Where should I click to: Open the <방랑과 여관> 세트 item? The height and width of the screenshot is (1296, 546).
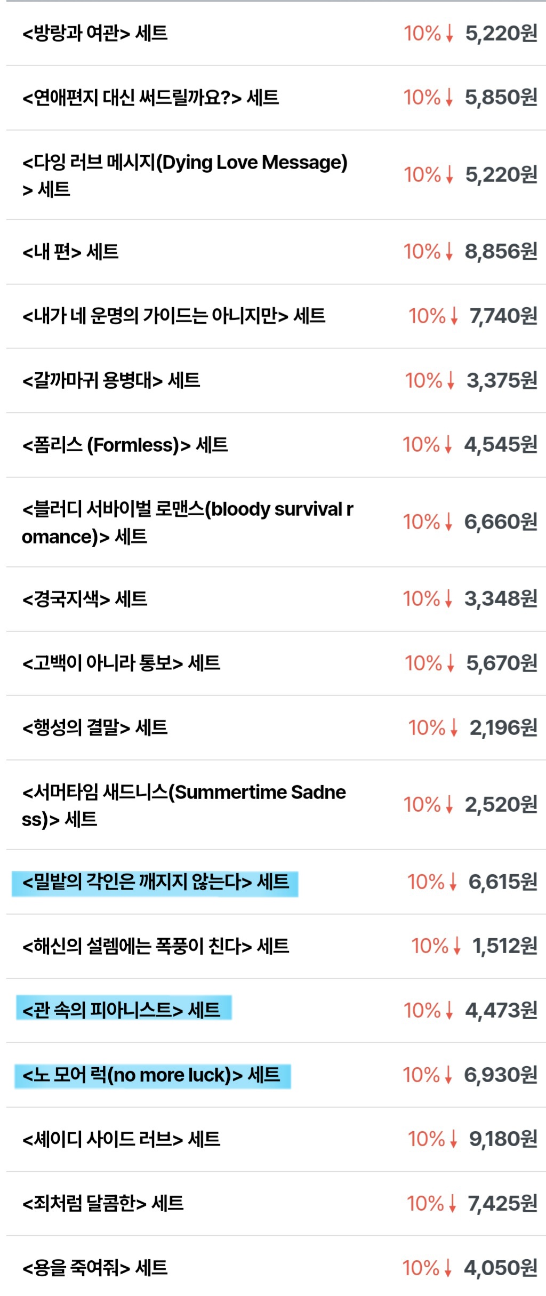[x=95, y=34]
